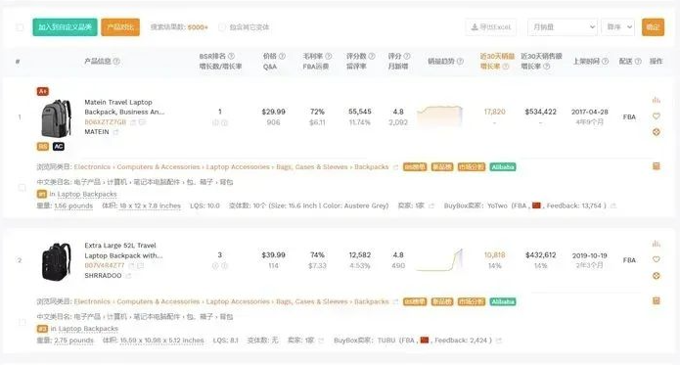Open the 月销量 sort-field dropdown

click(x=563, y=26)
